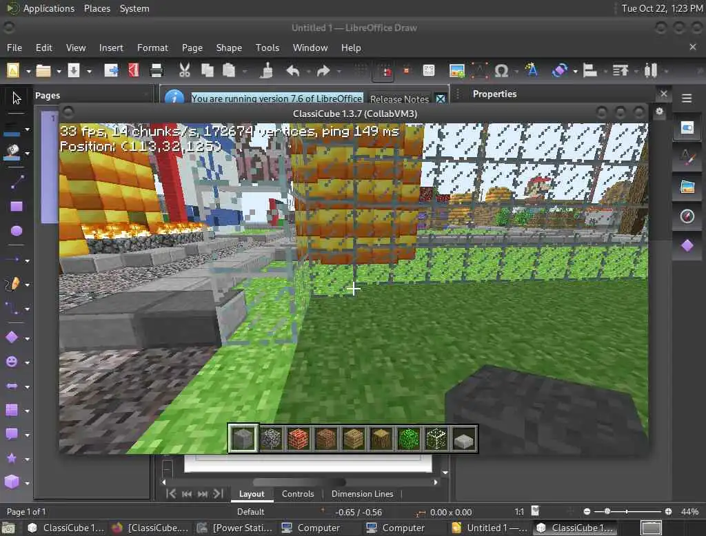Click the Copy icon
This screenshot has width=706, height=536.
[x=207, y=70]
